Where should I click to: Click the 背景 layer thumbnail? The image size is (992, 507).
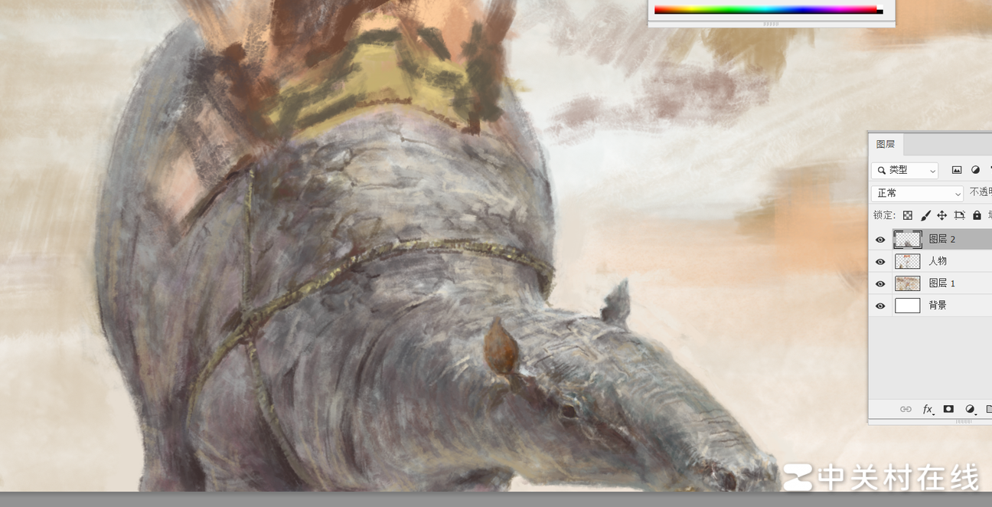click(907, 306)
